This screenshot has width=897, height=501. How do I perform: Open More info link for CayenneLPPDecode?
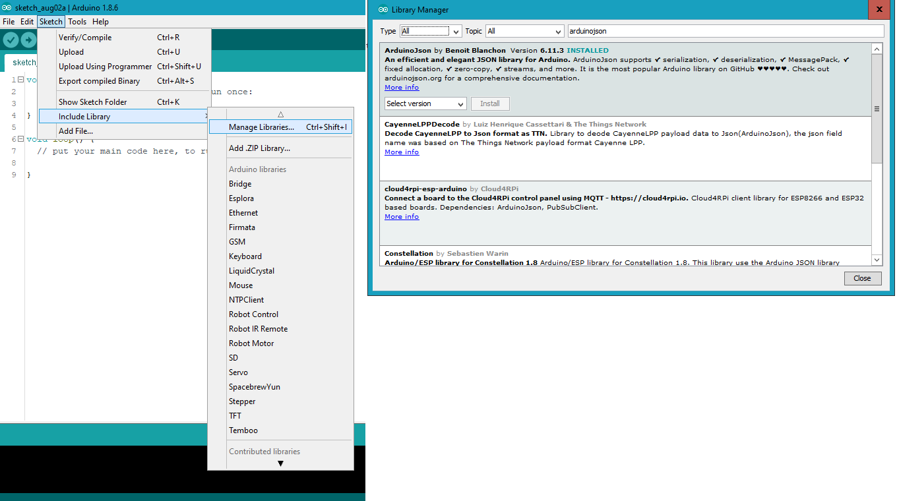click(x=402, y=152)
